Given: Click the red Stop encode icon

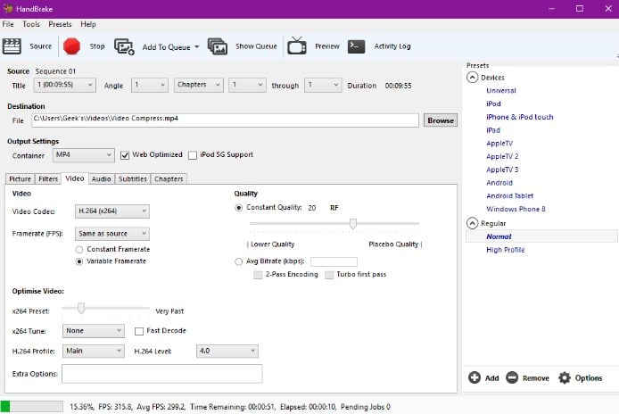Looking at the screenshot, I should (71, 46).
